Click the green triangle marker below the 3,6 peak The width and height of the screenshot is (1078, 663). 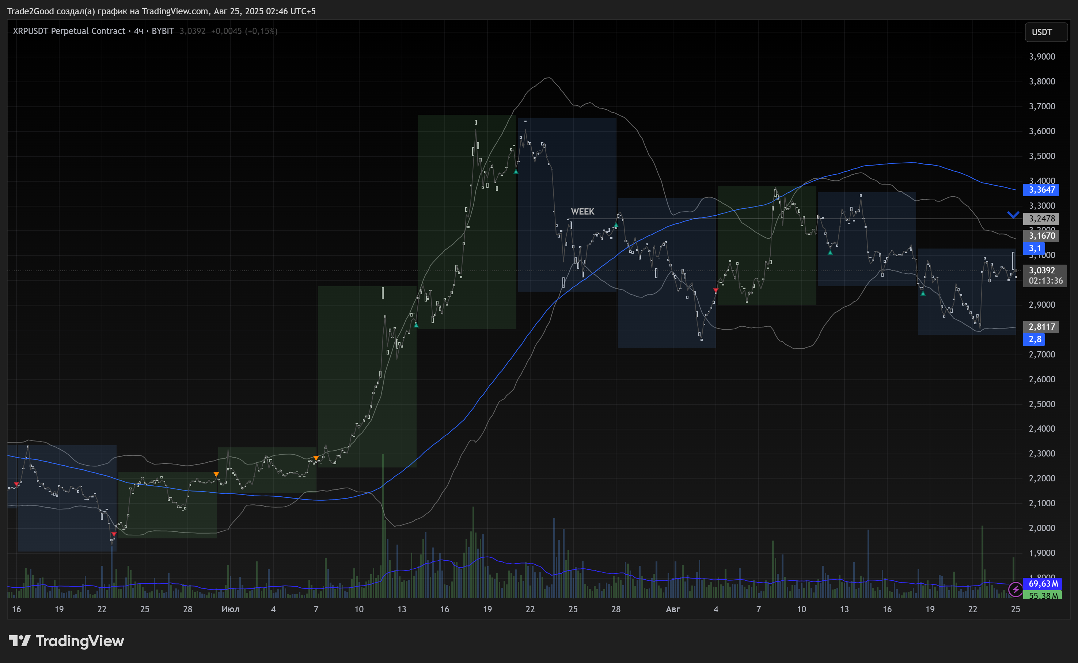516,171
